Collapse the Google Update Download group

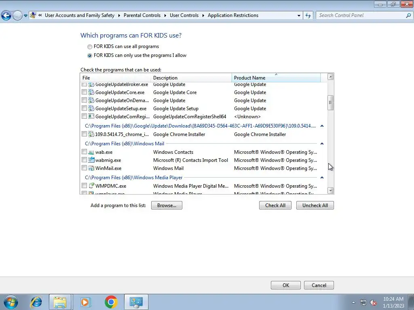coord(322,126)
